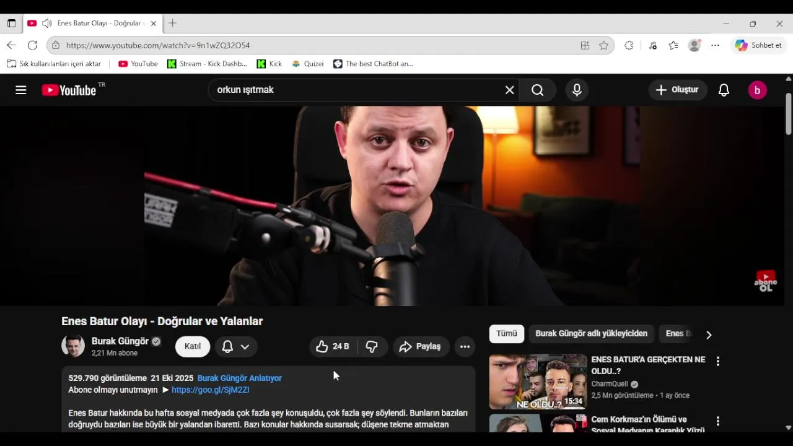Viewport: 793px width, 446px height.
Task: Open CharmQuell channel link
Action: [610, 384]
